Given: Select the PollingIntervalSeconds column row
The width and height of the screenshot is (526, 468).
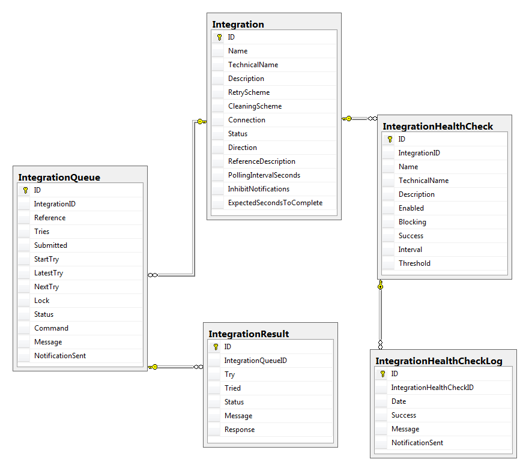Looking at the screenshot, I should (x=264, y=175).
